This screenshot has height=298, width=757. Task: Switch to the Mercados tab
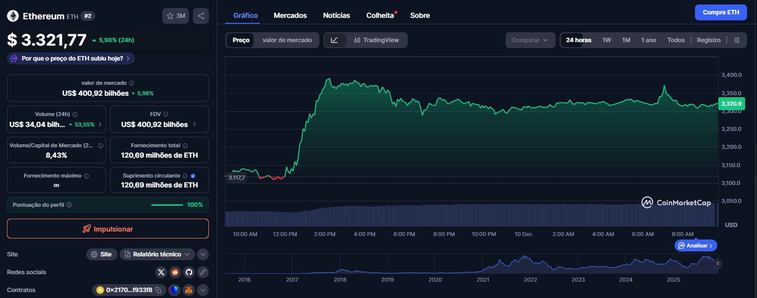click(290, 15)
